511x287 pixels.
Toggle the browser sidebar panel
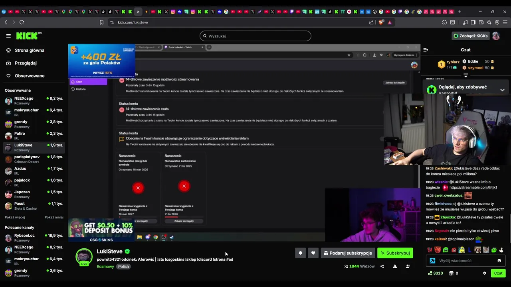tap(473, 22)
